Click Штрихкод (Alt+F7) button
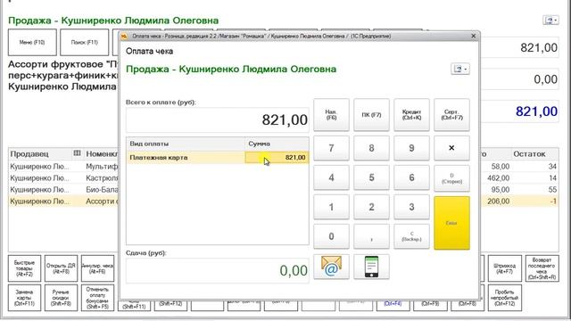571x321 pixels. (504, 268)
